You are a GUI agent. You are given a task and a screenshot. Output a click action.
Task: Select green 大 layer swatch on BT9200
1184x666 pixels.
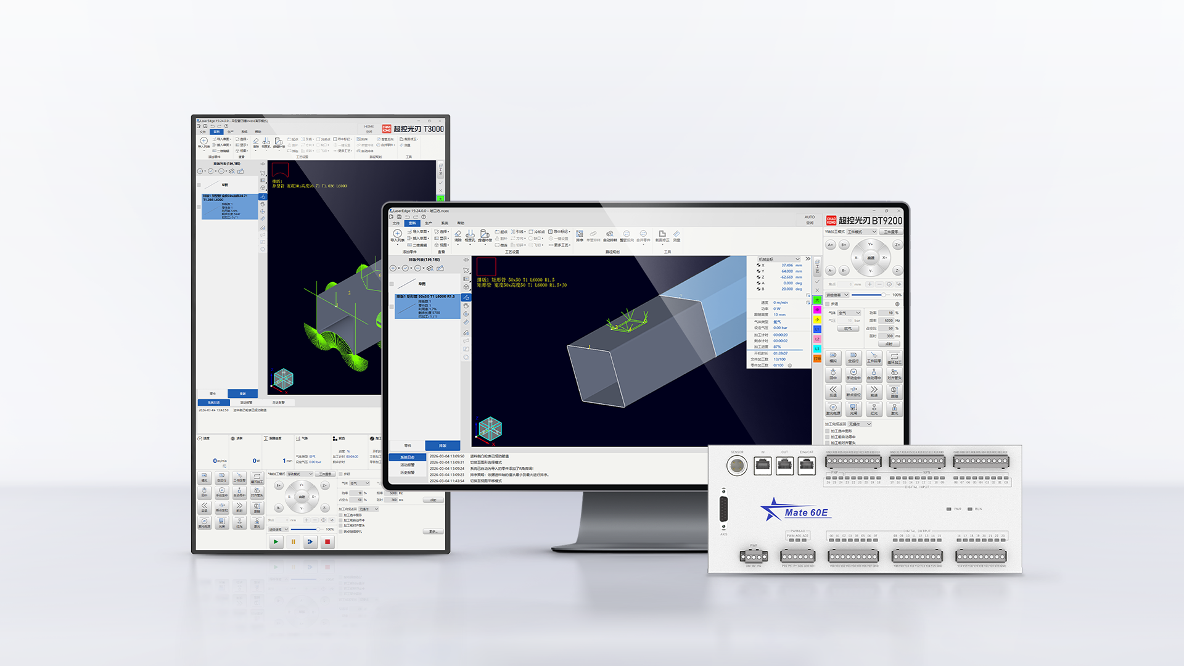tap(817, 300)
